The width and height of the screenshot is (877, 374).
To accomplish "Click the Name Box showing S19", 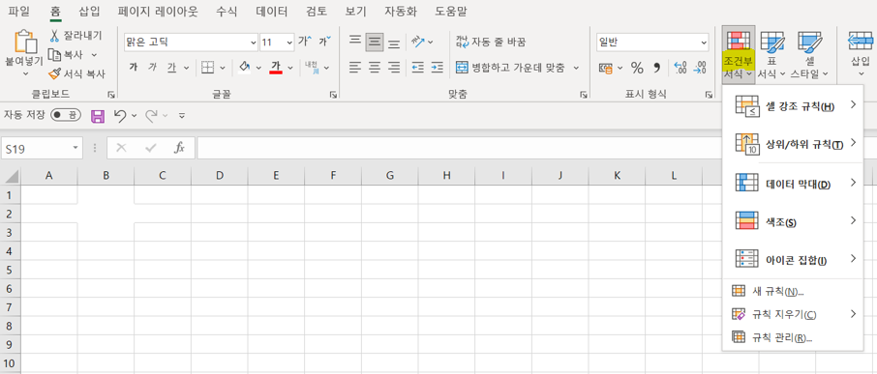I will click(42, 149).
